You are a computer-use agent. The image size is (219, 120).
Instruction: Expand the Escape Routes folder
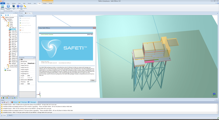[7, 65]
